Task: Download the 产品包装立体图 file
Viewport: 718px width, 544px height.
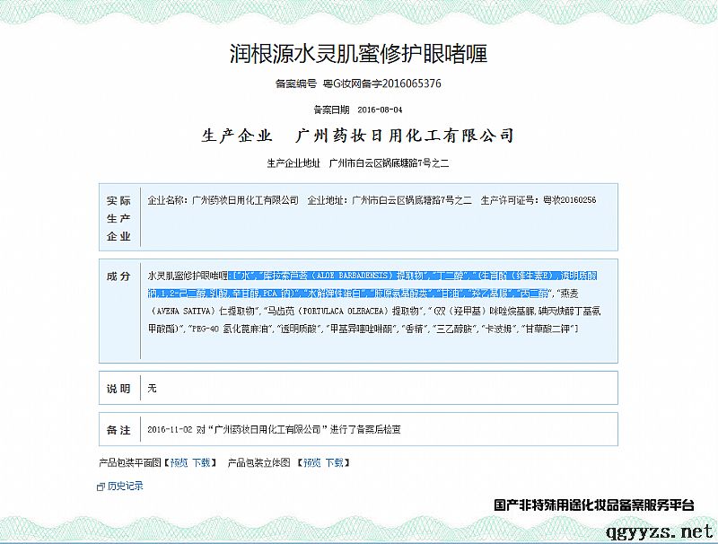Action: coord(334,462)
